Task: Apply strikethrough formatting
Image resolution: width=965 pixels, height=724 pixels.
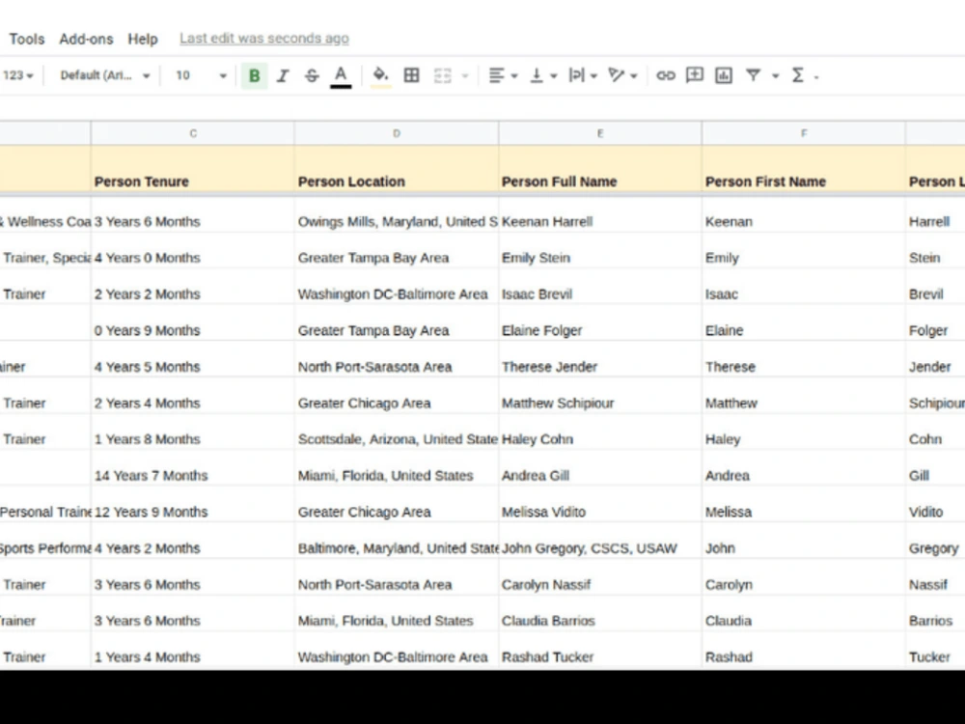Action: click(x=311, y=74)
